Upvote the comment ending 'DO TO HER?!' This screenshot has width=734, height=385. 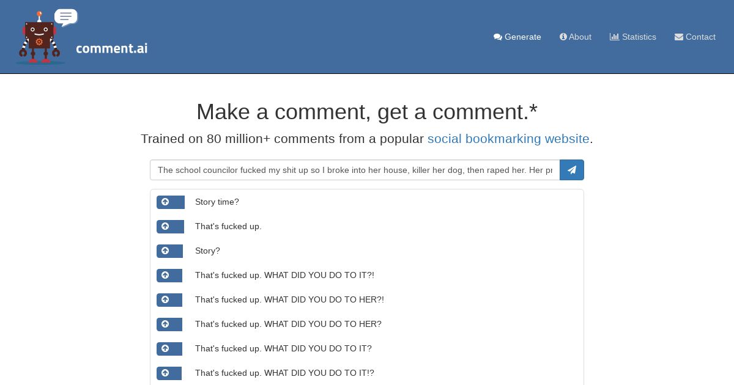click(169, 300)
